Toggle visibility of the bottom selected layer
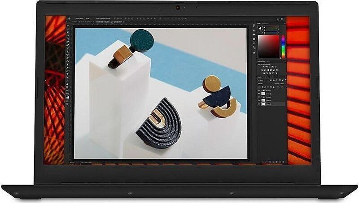This screenshot has width=359, height=203. tap(259, 104)
